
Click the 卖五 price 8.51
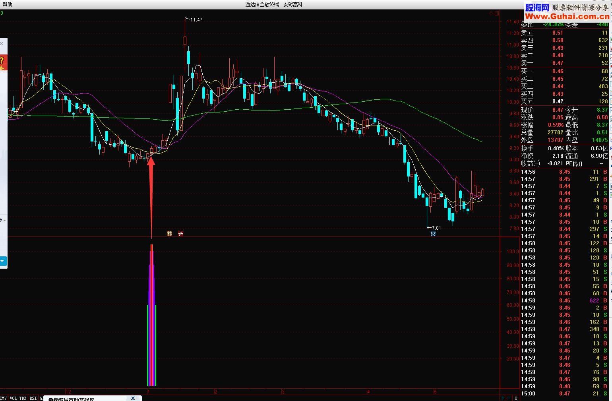tap(558, 33)
